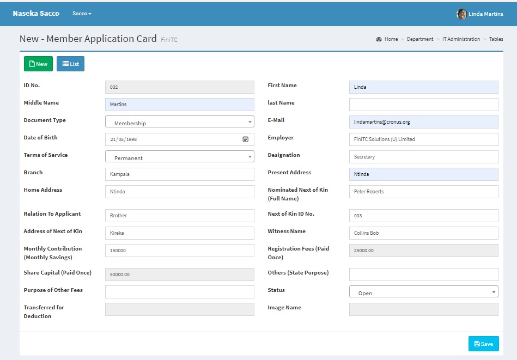Click the Others (State Purpose) field

tap(423, 274)
